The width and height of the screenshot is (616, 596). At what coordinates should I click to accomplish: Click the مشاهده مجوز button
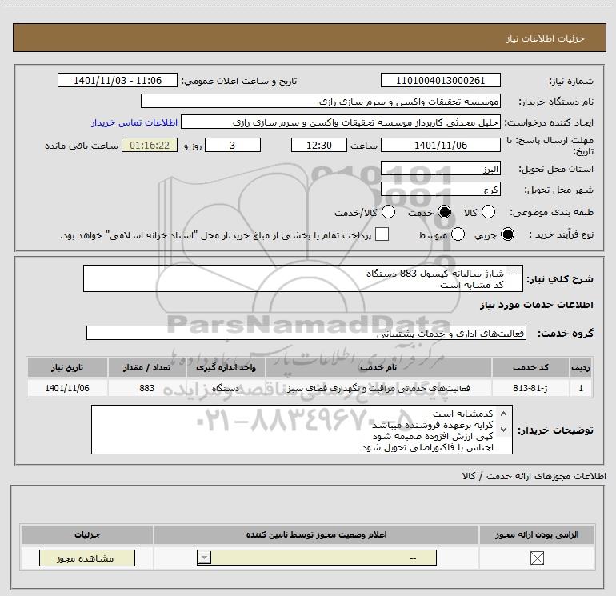point(87,558)
